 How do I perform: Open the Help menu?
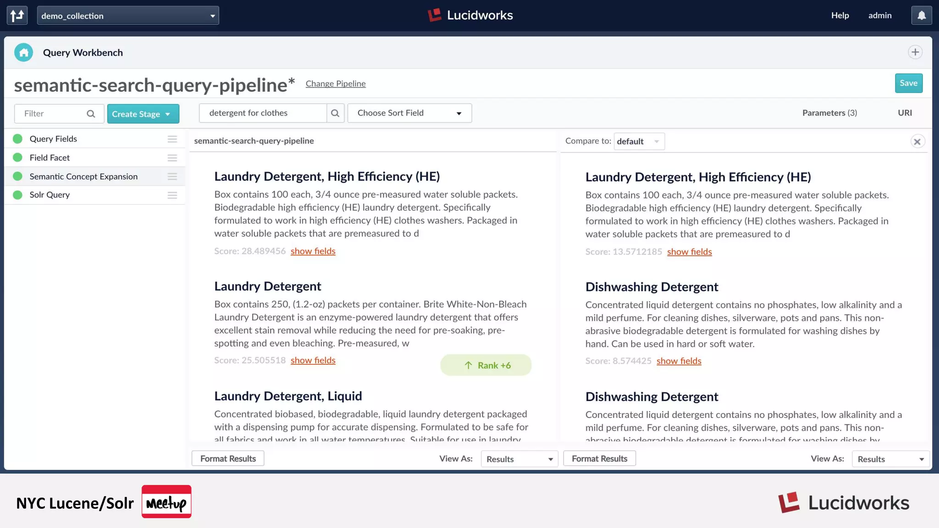click(840, 16)
